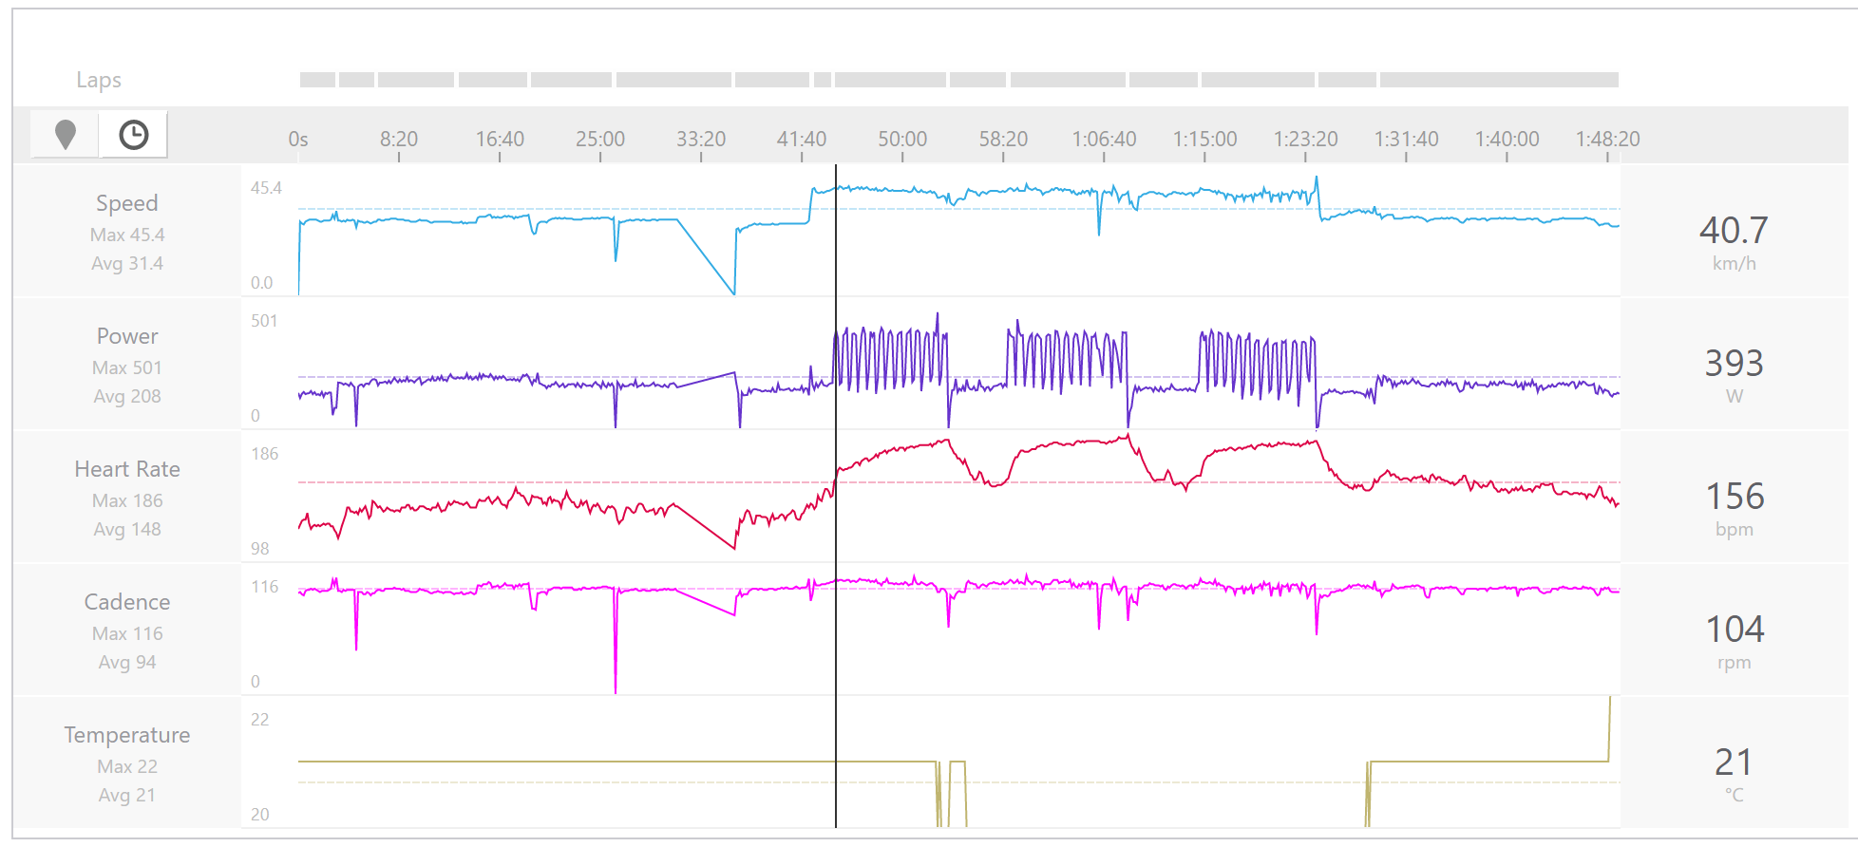
Task: Click the 50:00 time axis mark
Action: 901,139
